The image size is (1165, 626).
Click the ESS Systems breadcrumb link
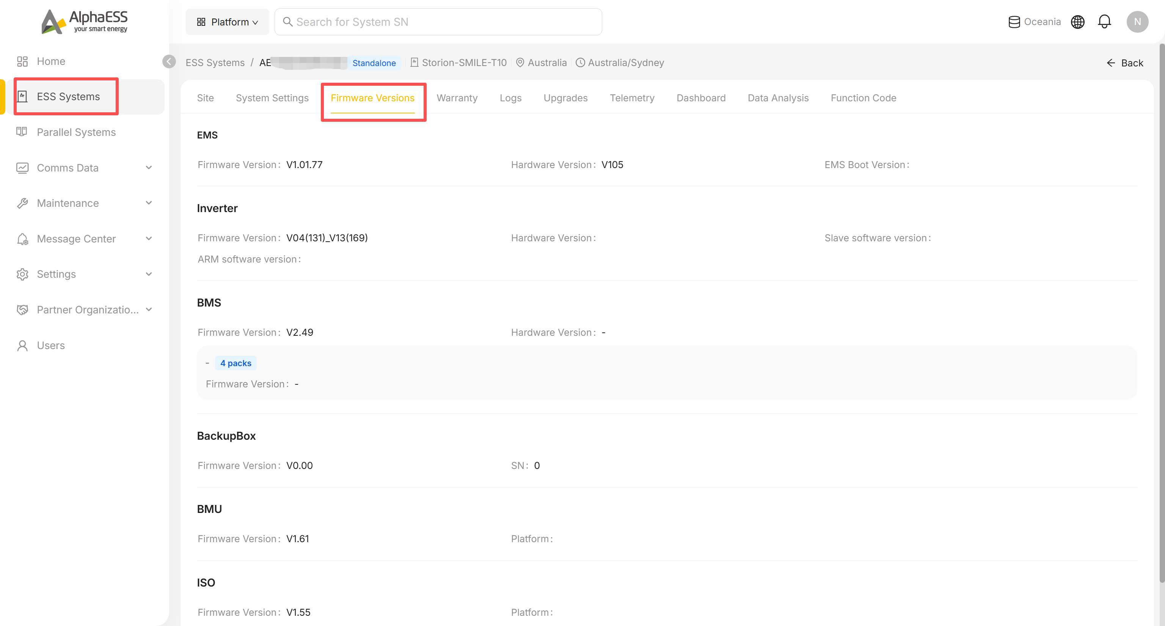pyautogui.click(x=215, y=63)
